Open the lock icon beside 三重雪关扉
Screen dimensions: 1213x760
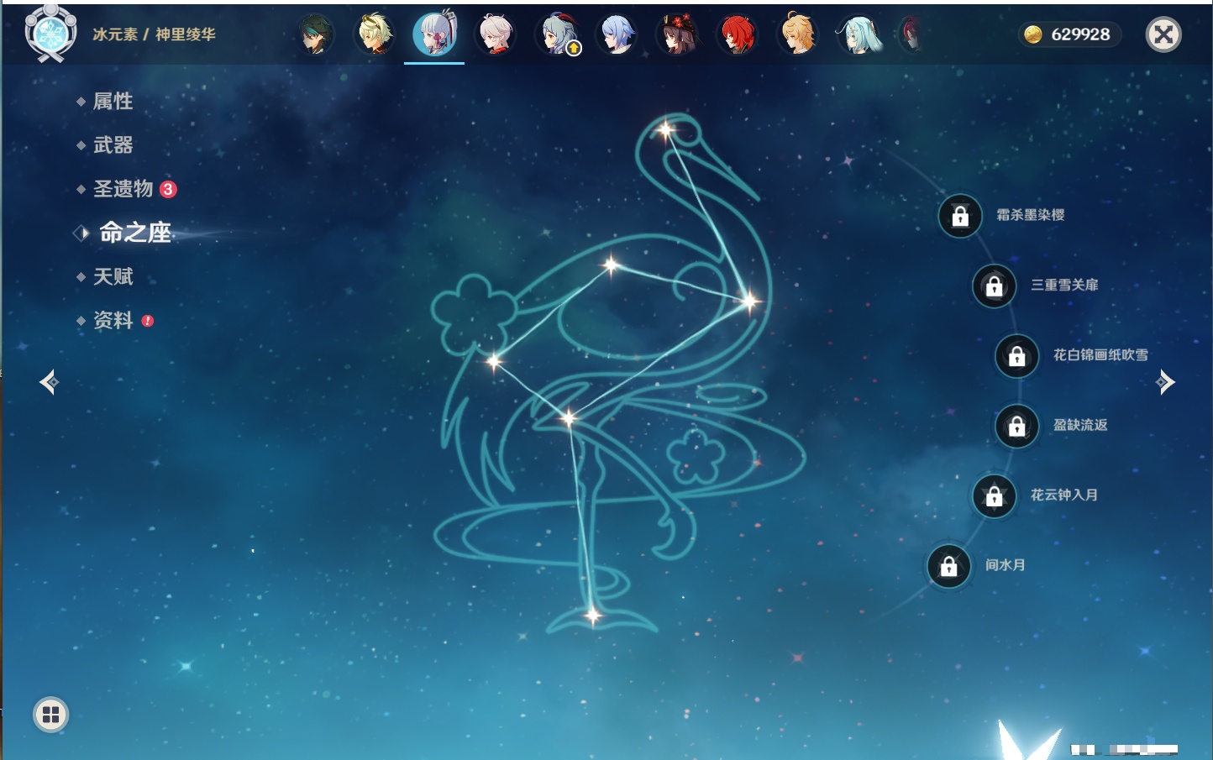994,286
